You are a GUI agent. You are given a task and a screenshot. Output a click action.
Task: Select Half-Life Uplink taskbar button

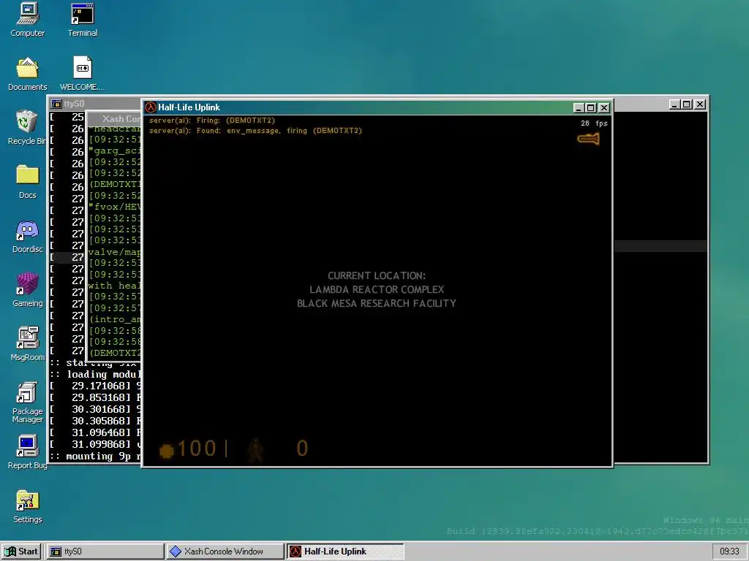[345, 552]
